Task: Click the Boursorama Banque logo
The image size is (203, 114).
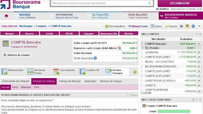Action: 20,5
